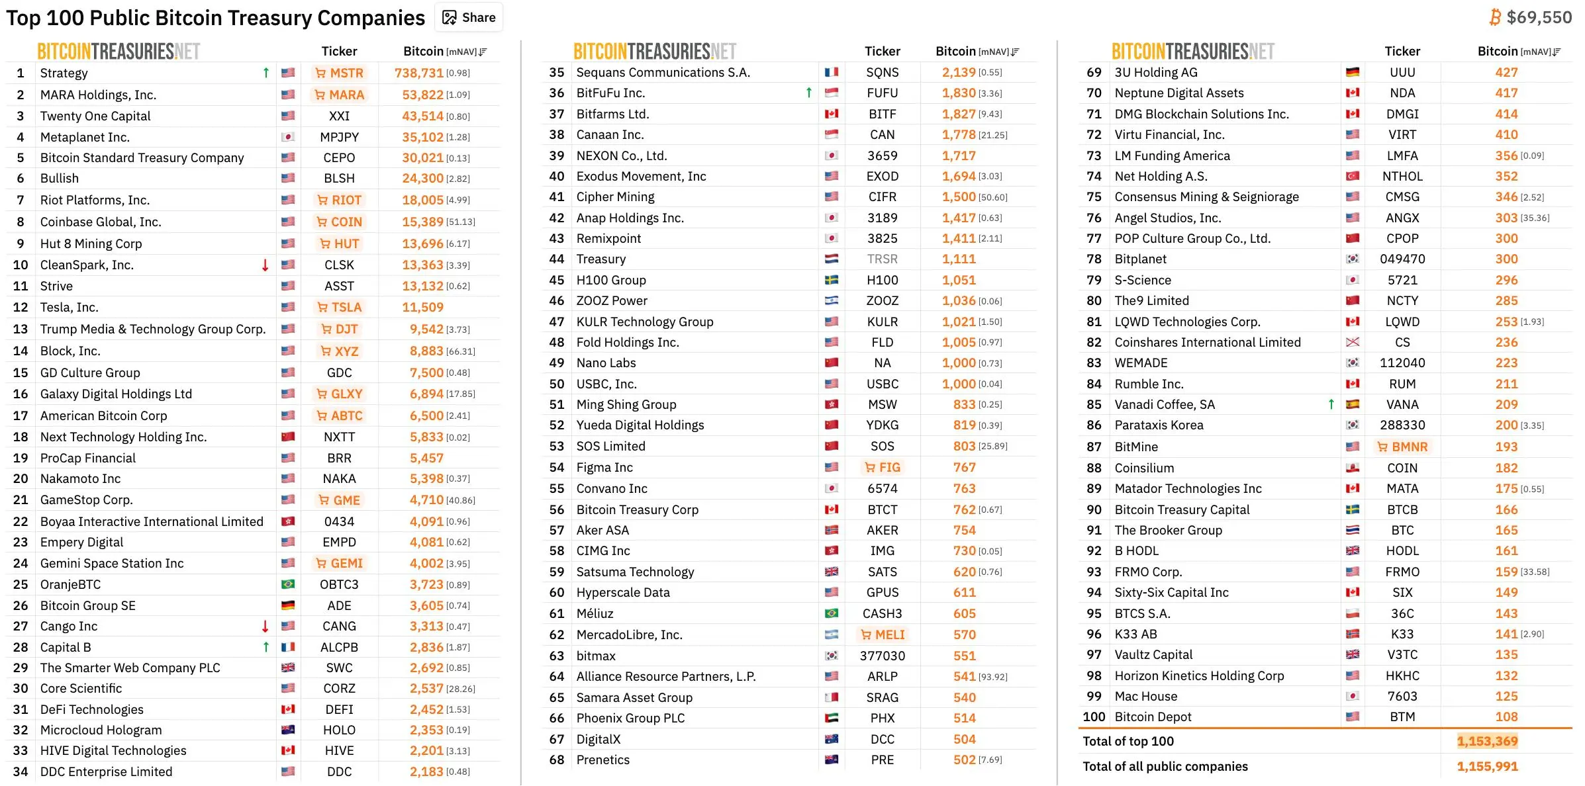Click the Share button
Viewport: 1585px width, 786px height.
pos(469,18)
